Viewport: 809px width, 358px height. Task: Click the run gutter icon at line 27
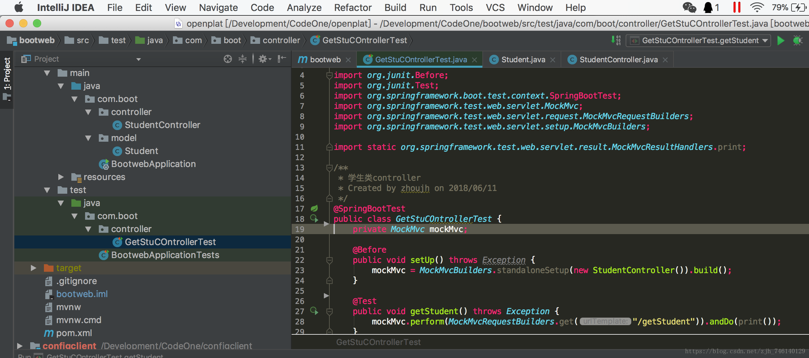[314, 311]
